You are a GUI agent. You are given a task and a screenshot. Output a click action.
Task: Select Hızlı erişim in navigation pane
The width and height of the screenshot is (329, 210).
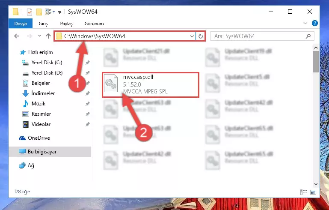40,52
